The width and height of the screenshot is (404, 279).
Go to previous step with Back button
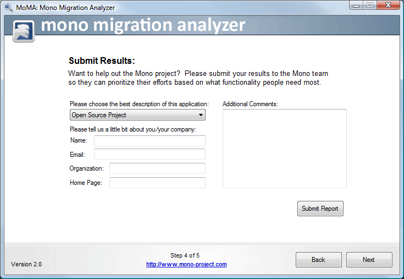tap(318, 260)
